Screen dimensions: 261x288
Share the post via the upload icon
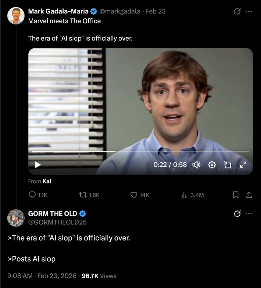(249, 195)
